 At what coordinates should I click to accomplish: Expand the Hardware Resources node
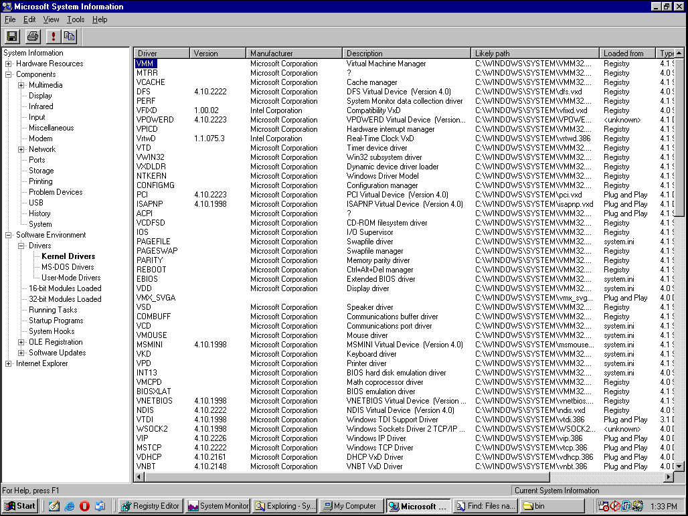[8, 64]
